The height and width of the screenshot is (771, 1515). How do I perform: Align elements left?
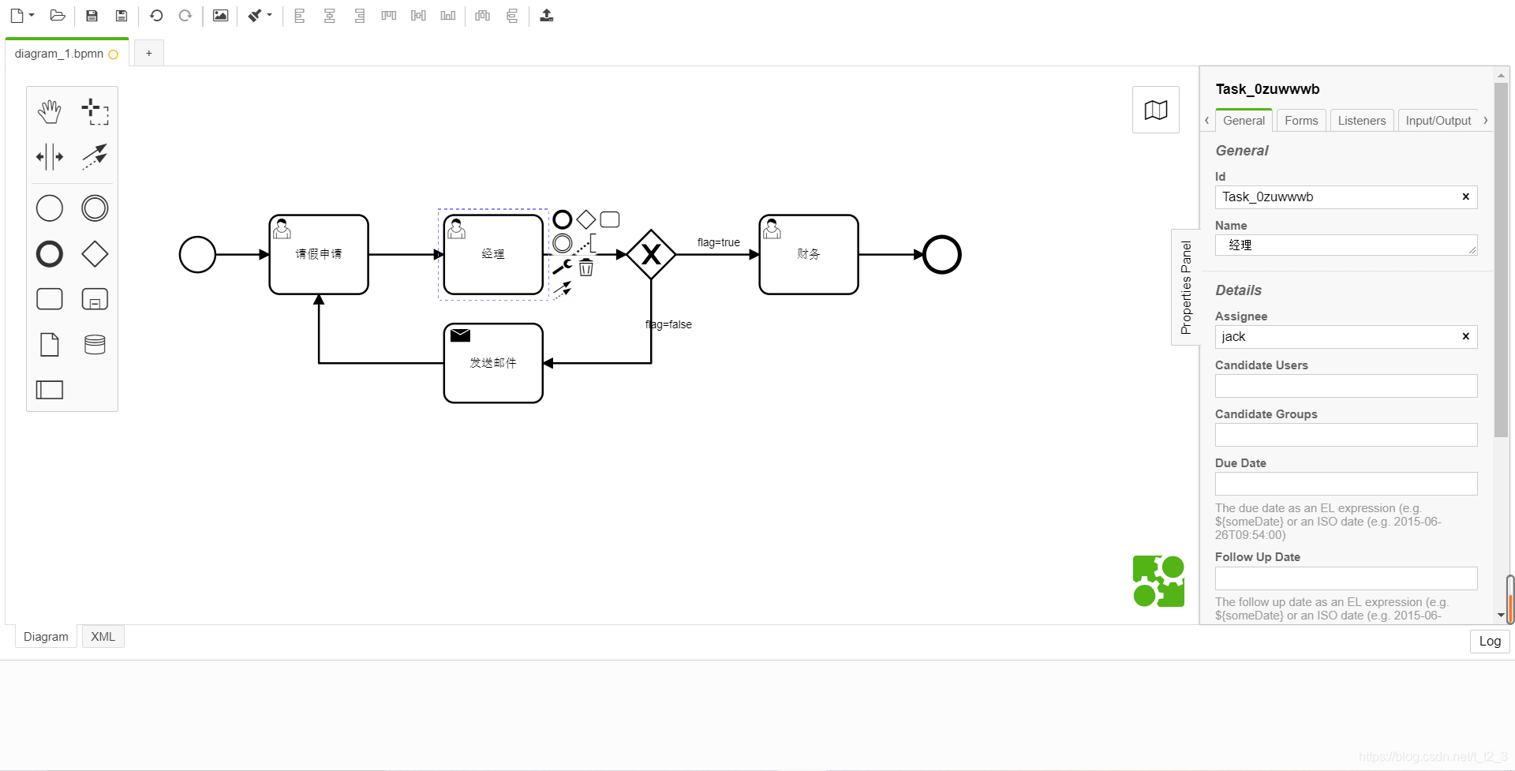click(300, 16)
